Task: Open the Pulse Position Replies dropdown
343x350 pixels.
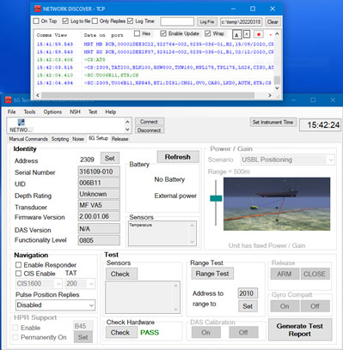Action: [55, 305]
